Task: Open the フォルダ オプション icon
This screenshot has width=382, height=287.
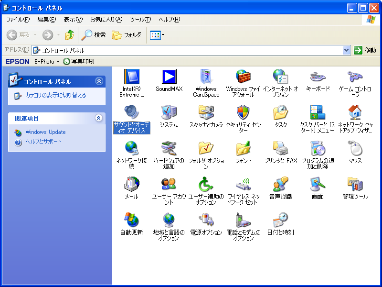Action: 206,149
